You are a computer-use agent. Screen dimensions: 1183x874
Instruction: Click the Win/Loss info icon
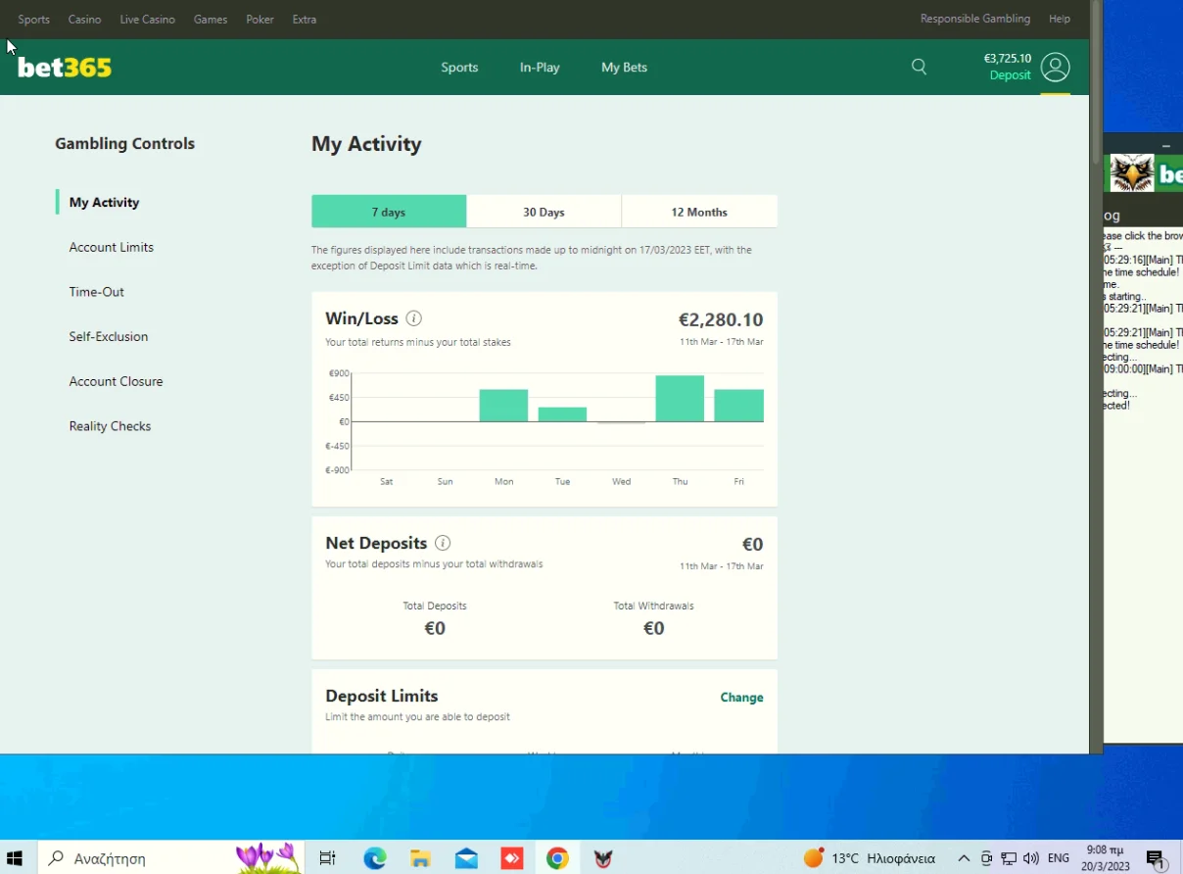413,318
